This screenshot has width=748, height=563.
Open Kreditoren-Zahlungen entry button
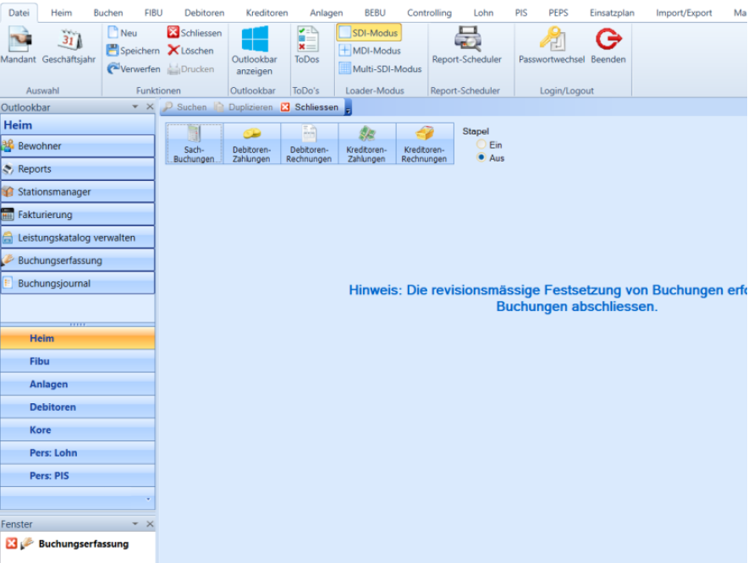(x=367, y=144)
